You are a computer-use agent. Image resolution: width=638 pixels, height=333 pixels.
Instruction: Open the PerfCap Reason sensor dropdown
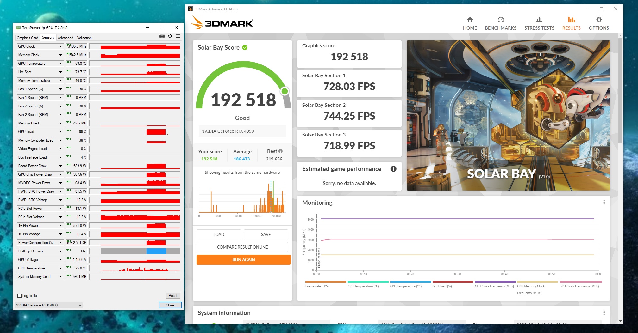(x=60, y=251)
